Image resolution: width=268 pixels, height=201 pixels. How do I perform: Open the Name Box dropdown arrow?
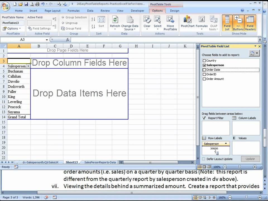point(47,40)
